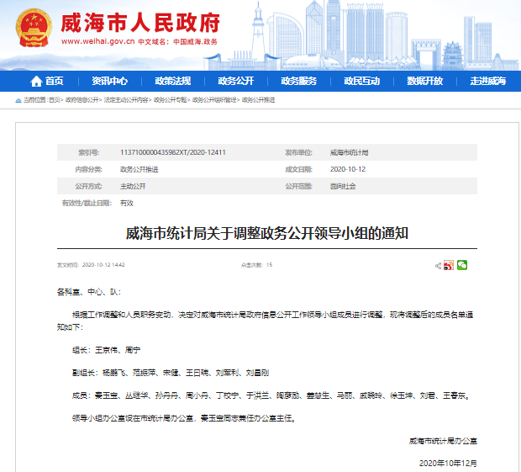Click the final 政务公开推进 breadcrumb
The width and height of the screenshot is (521, 472).
[260, 100]
